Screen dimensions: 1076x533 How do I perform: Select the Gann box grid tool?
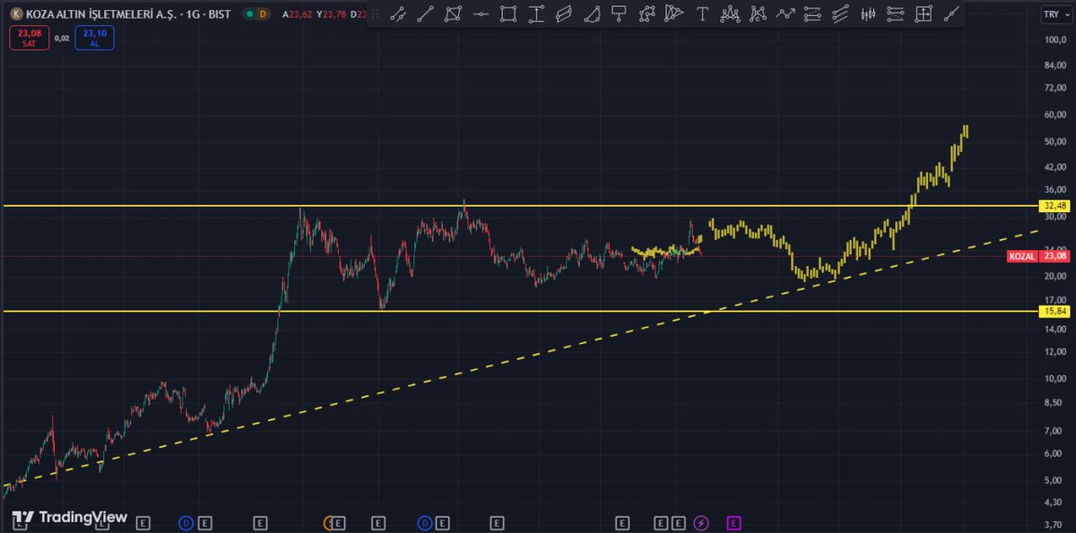[923, 13]
